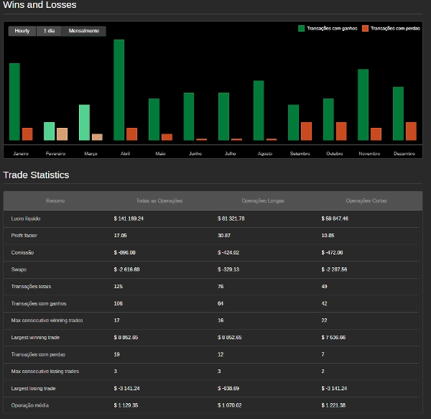Image resolution: width=431 pixels, height=419 pixels.
Task: Click the Transações totais row label
Action: (x=31, y=287)
